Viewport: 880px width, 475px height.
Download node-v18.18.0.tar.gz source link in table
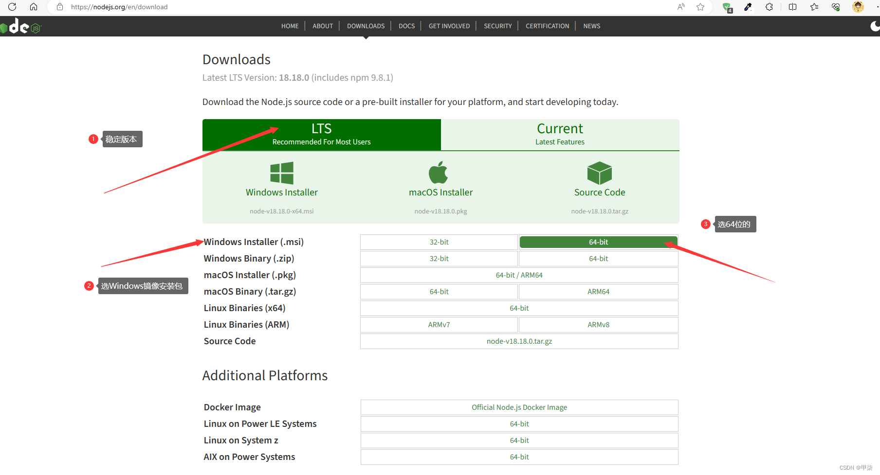(x=519, y=341)
